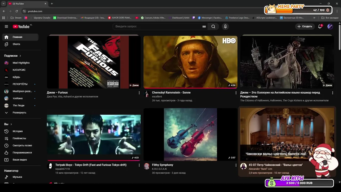The width and height of the screenshot is (341, 192).
Task: Go back in browser
Action: [4, 11]
